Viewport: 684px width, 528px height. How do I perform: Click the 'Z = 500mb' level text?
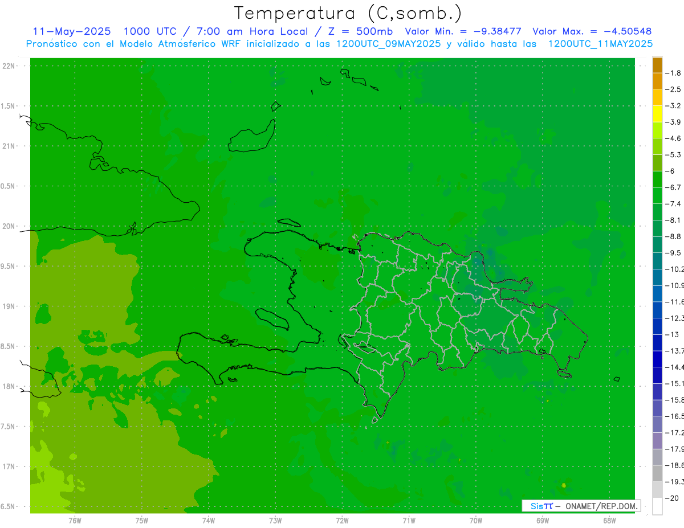pos(359,31)
